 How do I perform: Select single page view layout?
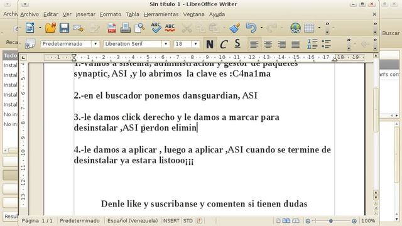pos(278,220)
